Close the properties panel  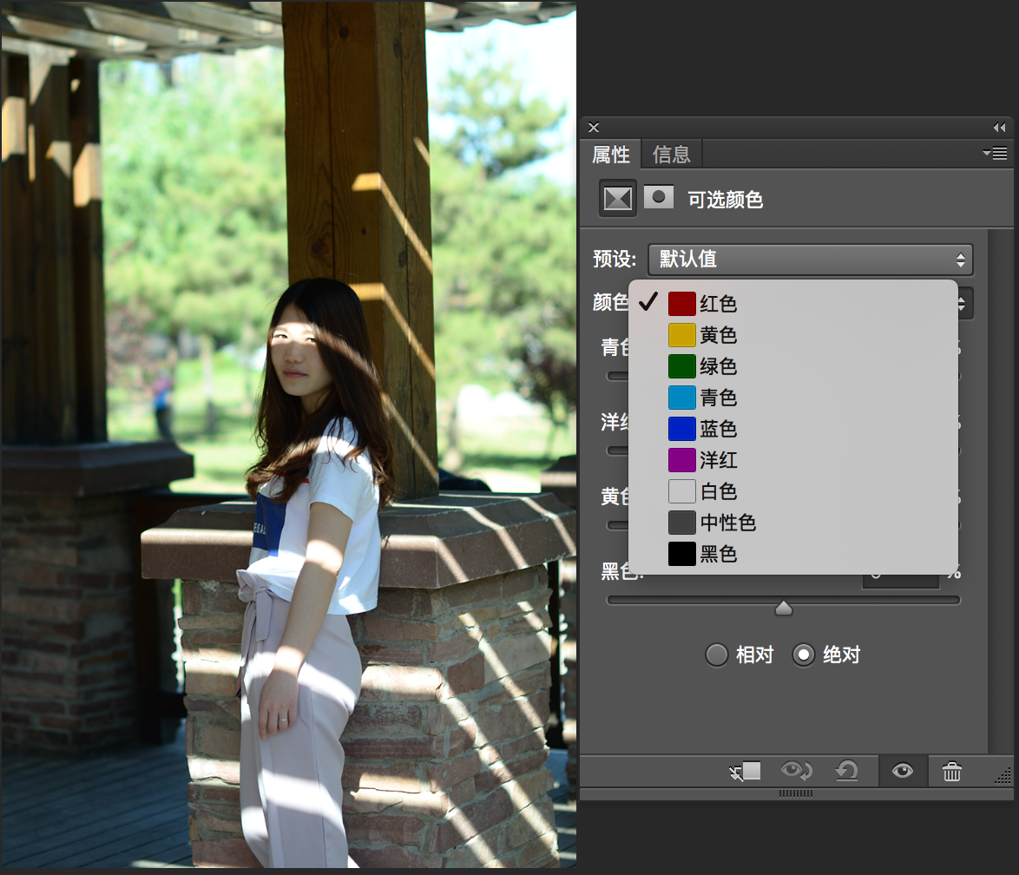[x=594, y=128]
